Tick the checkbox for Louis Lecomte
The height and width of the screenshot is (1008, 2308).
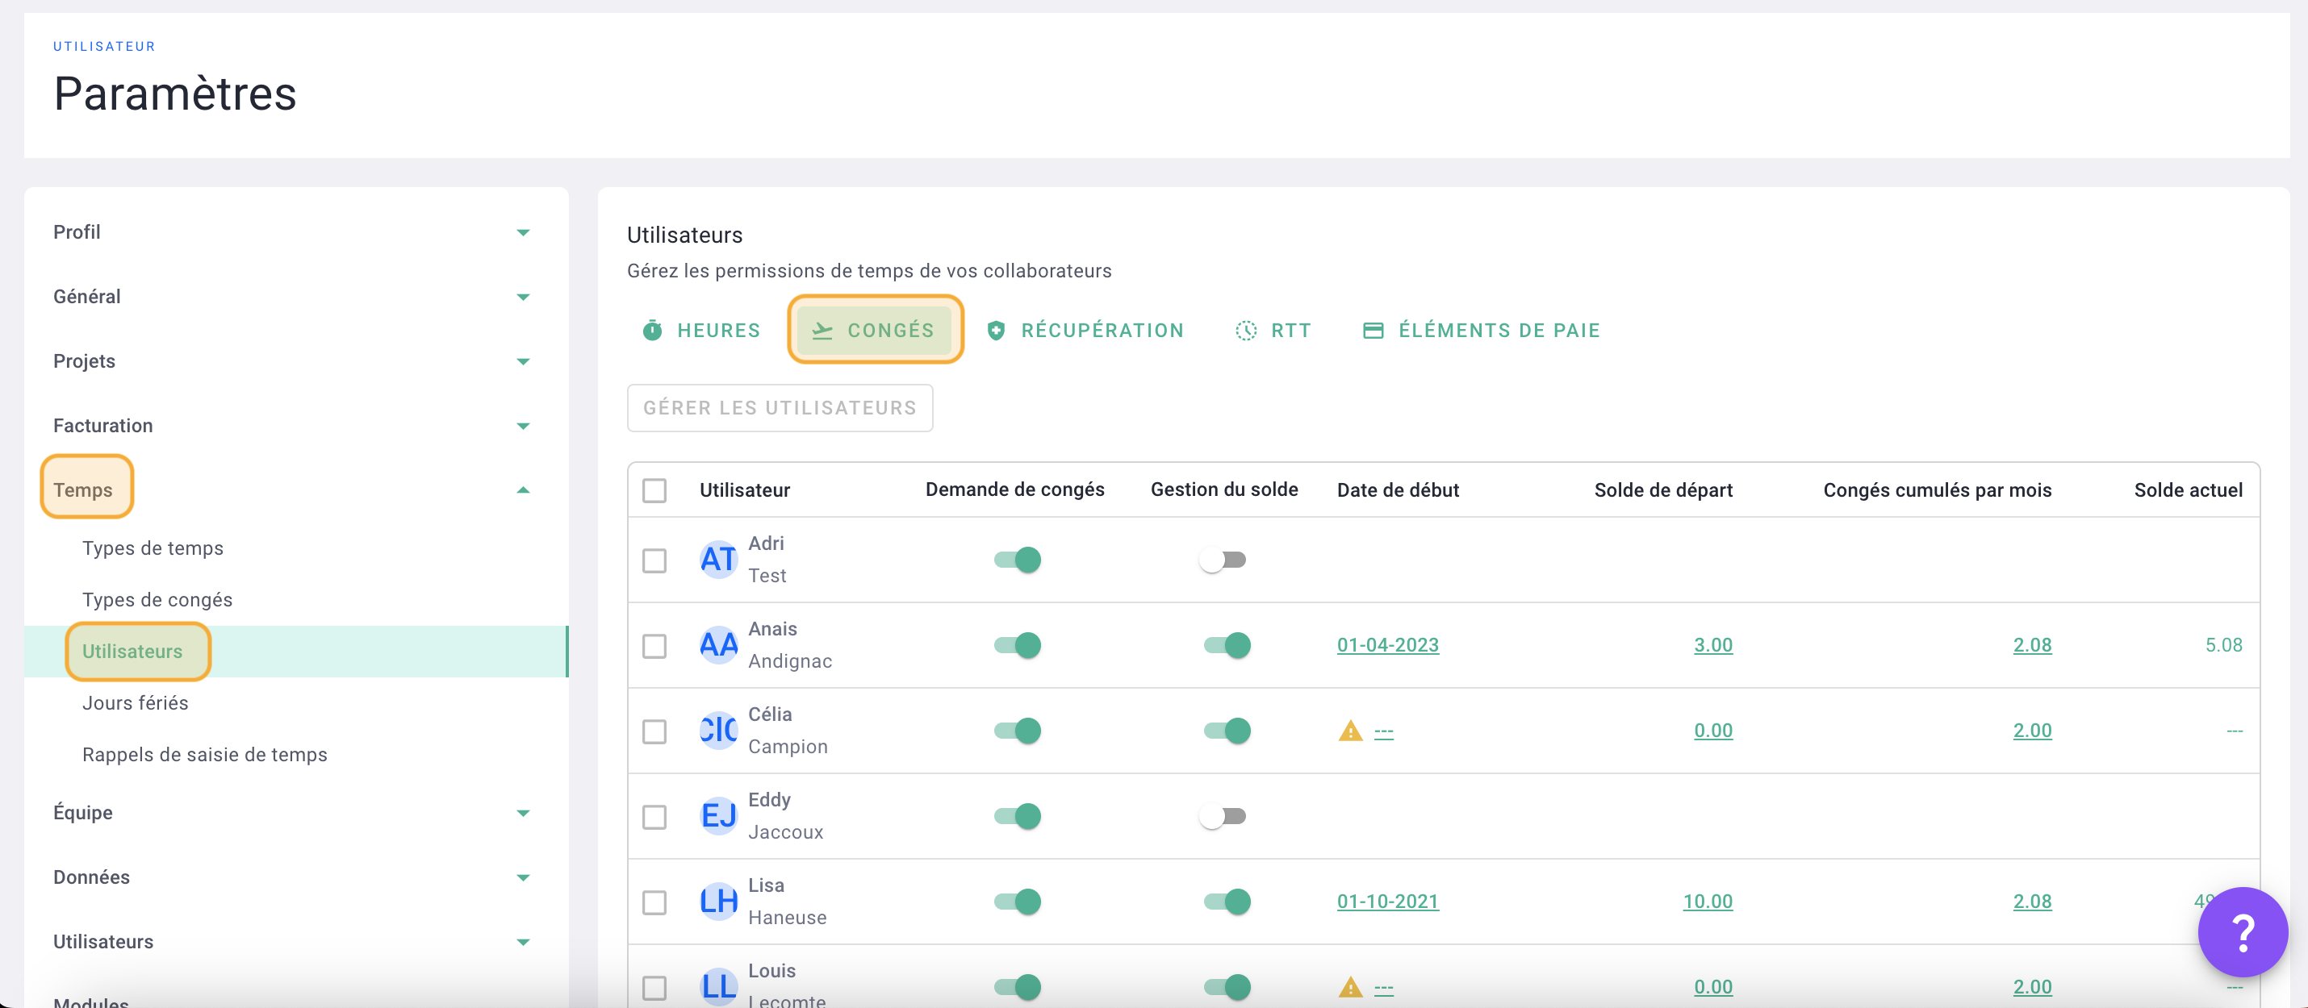pyautogui.click(x=654, y=987)
